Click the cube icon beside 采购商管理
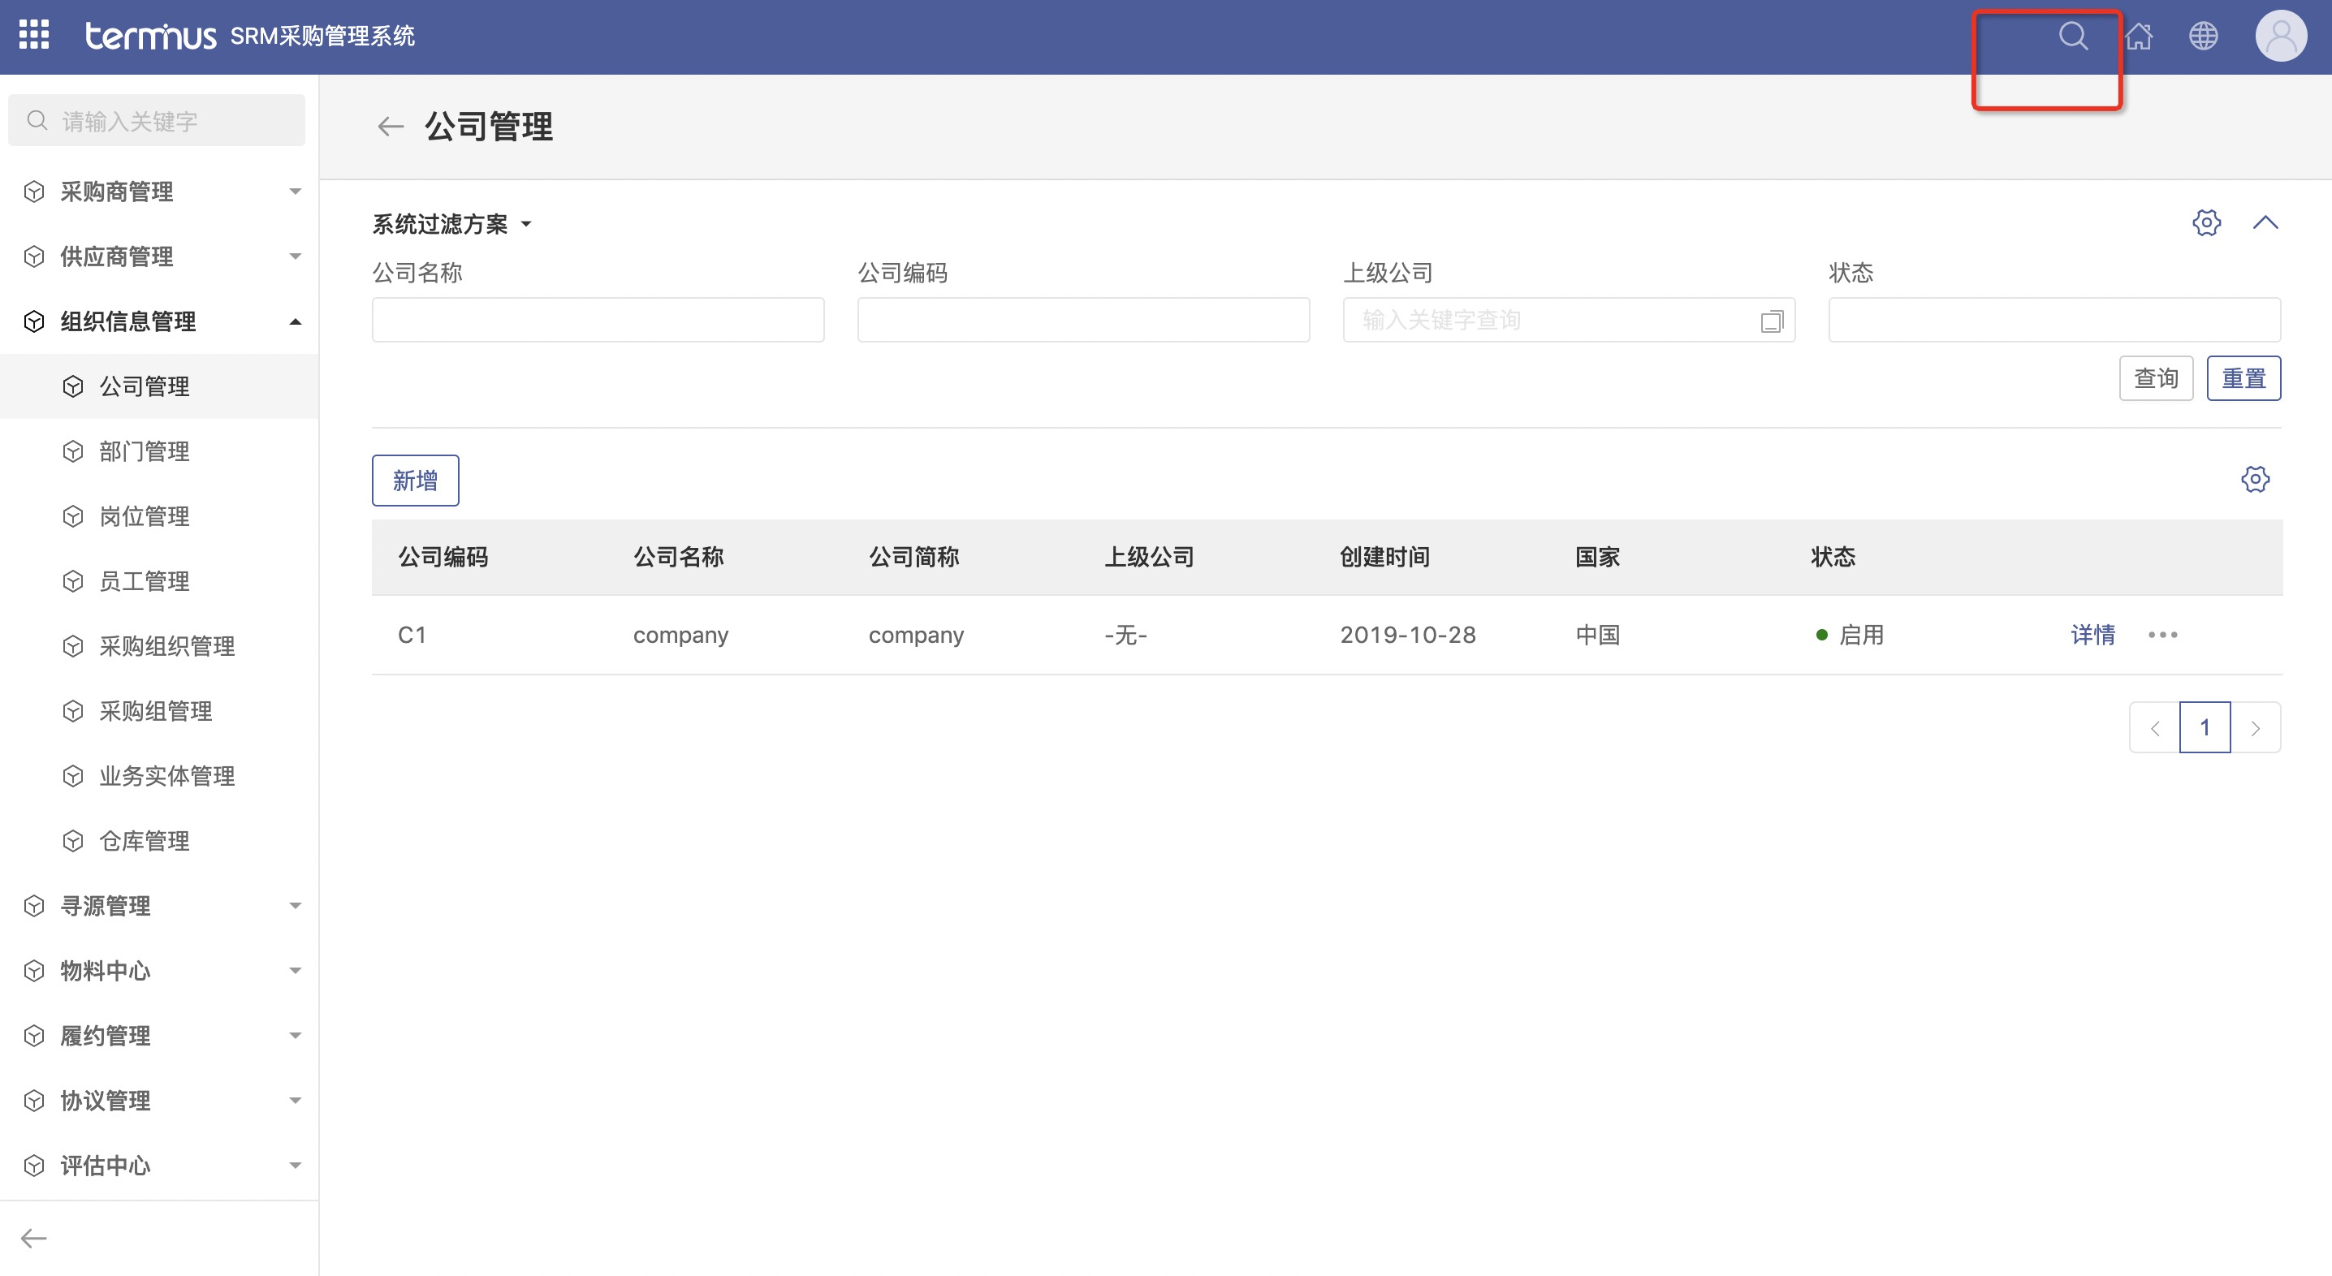 pyautogui.click(x=34, y=192)
